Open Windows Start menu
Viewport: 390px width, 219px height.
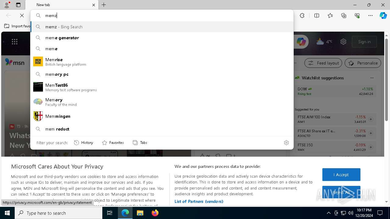(x=7, y=213)
